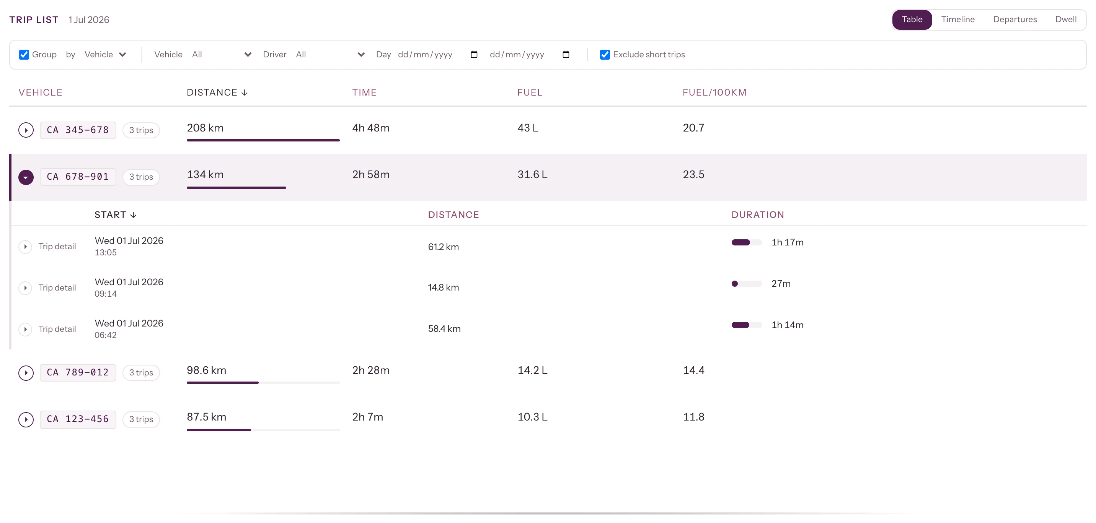Open the group-by Vehicle dropdown
This screenshot has width=1096, height=523.
(x=105, y=54)
